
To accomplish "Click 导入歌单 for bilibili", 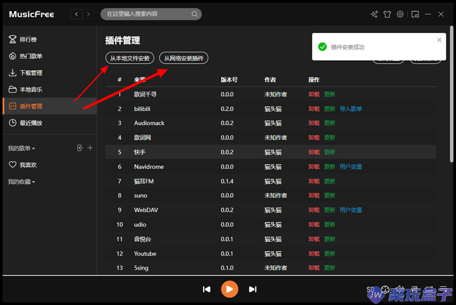I will [351, 109].
